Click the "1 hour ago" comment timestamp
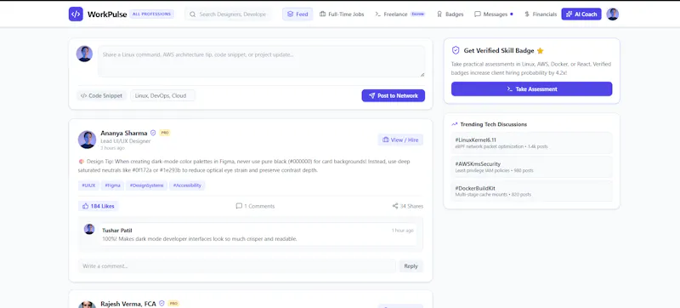 click(402, 231)
